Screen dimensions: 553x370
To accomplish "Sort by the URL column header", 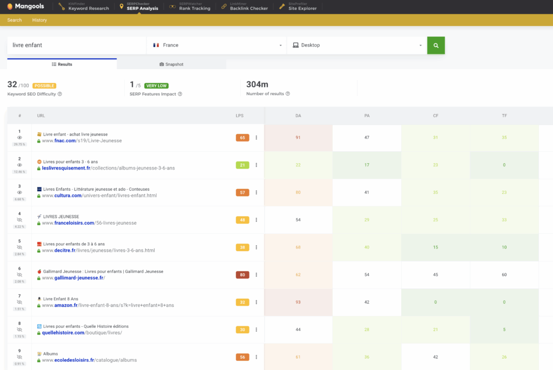I will pos(41,116).
